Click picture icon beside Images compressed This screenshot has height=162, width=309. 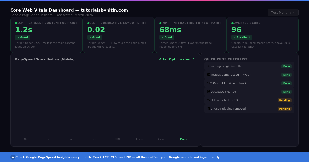(209, 75)
